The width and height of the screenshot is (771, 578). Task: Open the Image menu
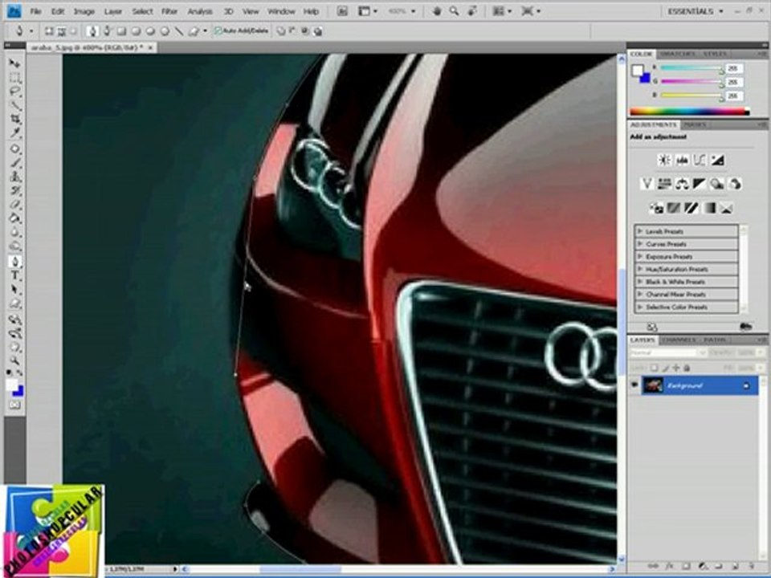point(84,10)
